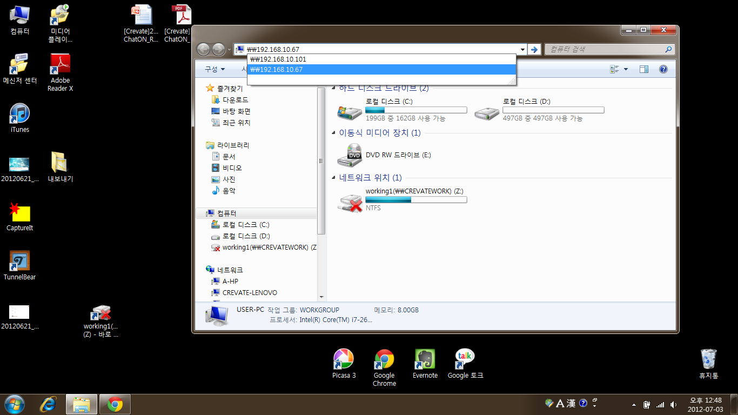This screenshot has height=415, width=738.
Task: Select the DVD RW 드라이브 (E:) icon
Action: (x=350, y=156)
